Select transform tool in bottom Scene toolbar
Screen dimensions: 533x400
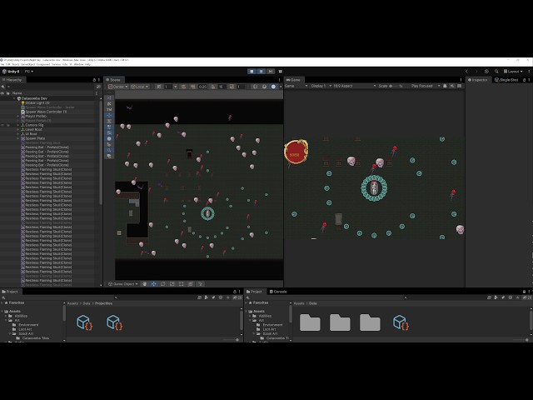tap(191, 283)
